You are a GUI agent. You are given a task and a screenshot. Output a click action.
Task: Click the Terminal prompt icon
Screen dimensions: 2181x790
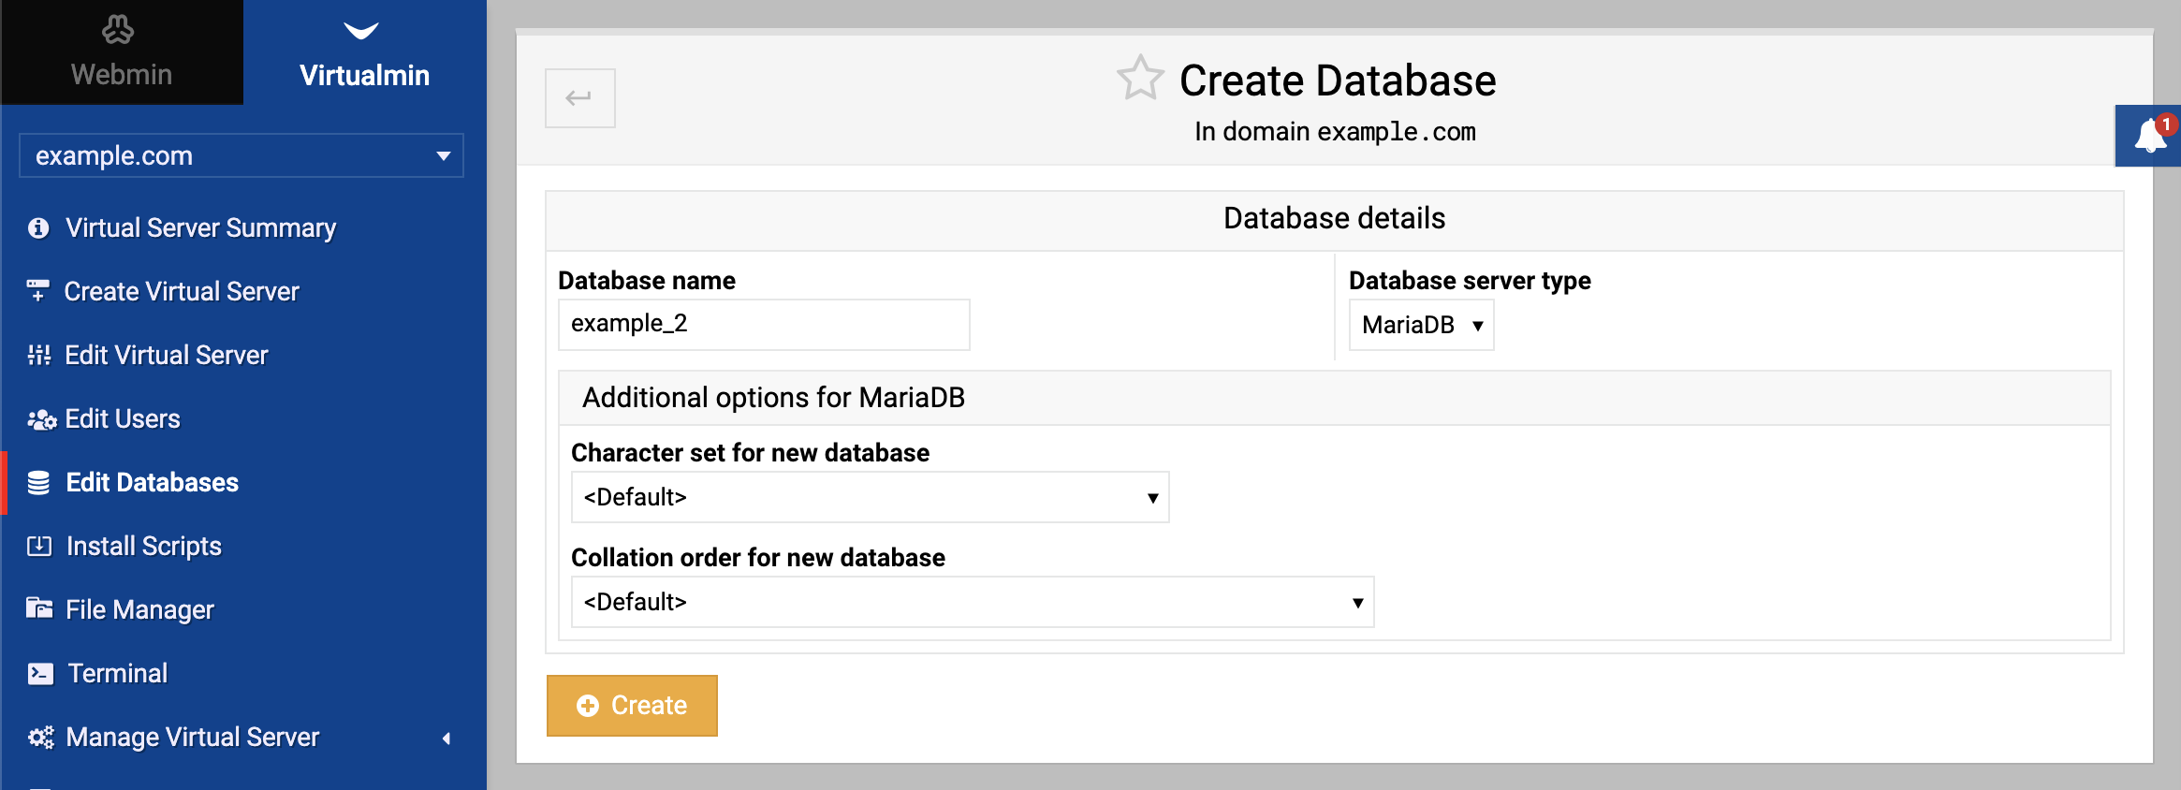coord(40,673)
